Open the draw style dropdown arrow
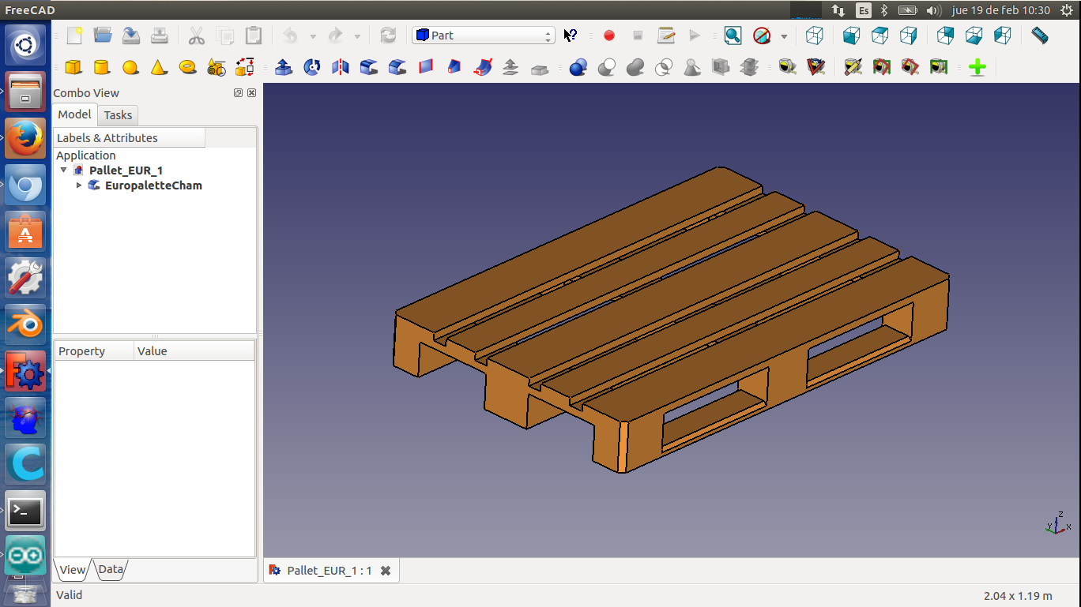 pyautogui.click(x=784, y=36)
